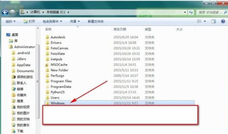228x134 pixels.
Task: Click 新建文件夹 button
Action: pos(95,21)
